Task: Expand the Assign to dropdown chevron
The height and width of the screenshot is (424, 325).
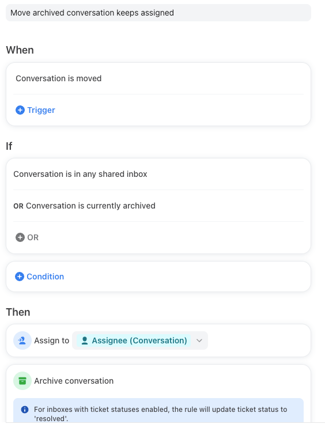Action: point(199,340)
